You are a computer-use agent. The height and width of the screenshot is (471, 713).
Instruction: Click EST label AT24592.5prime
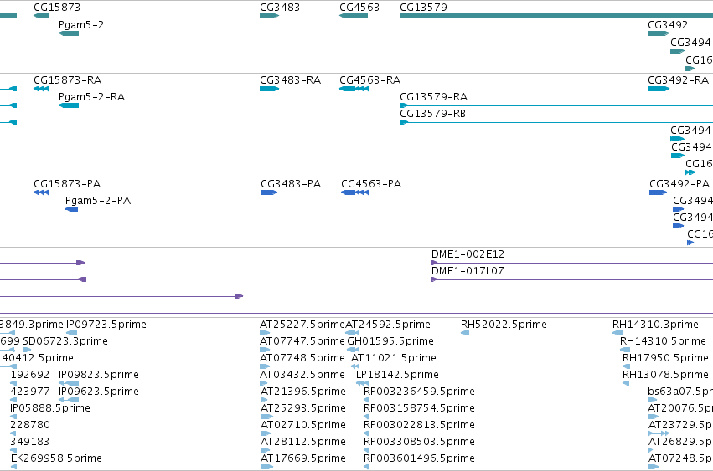tap(388, 325)
